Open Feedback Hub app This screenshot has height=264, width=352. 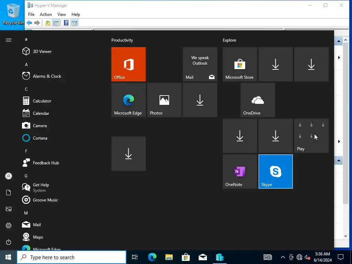click(60, 163)
